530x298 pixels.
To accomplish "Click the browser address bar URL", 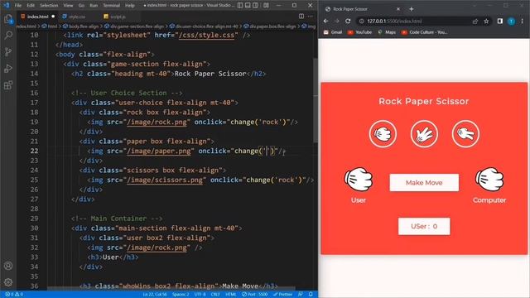I will coord(394,22).
